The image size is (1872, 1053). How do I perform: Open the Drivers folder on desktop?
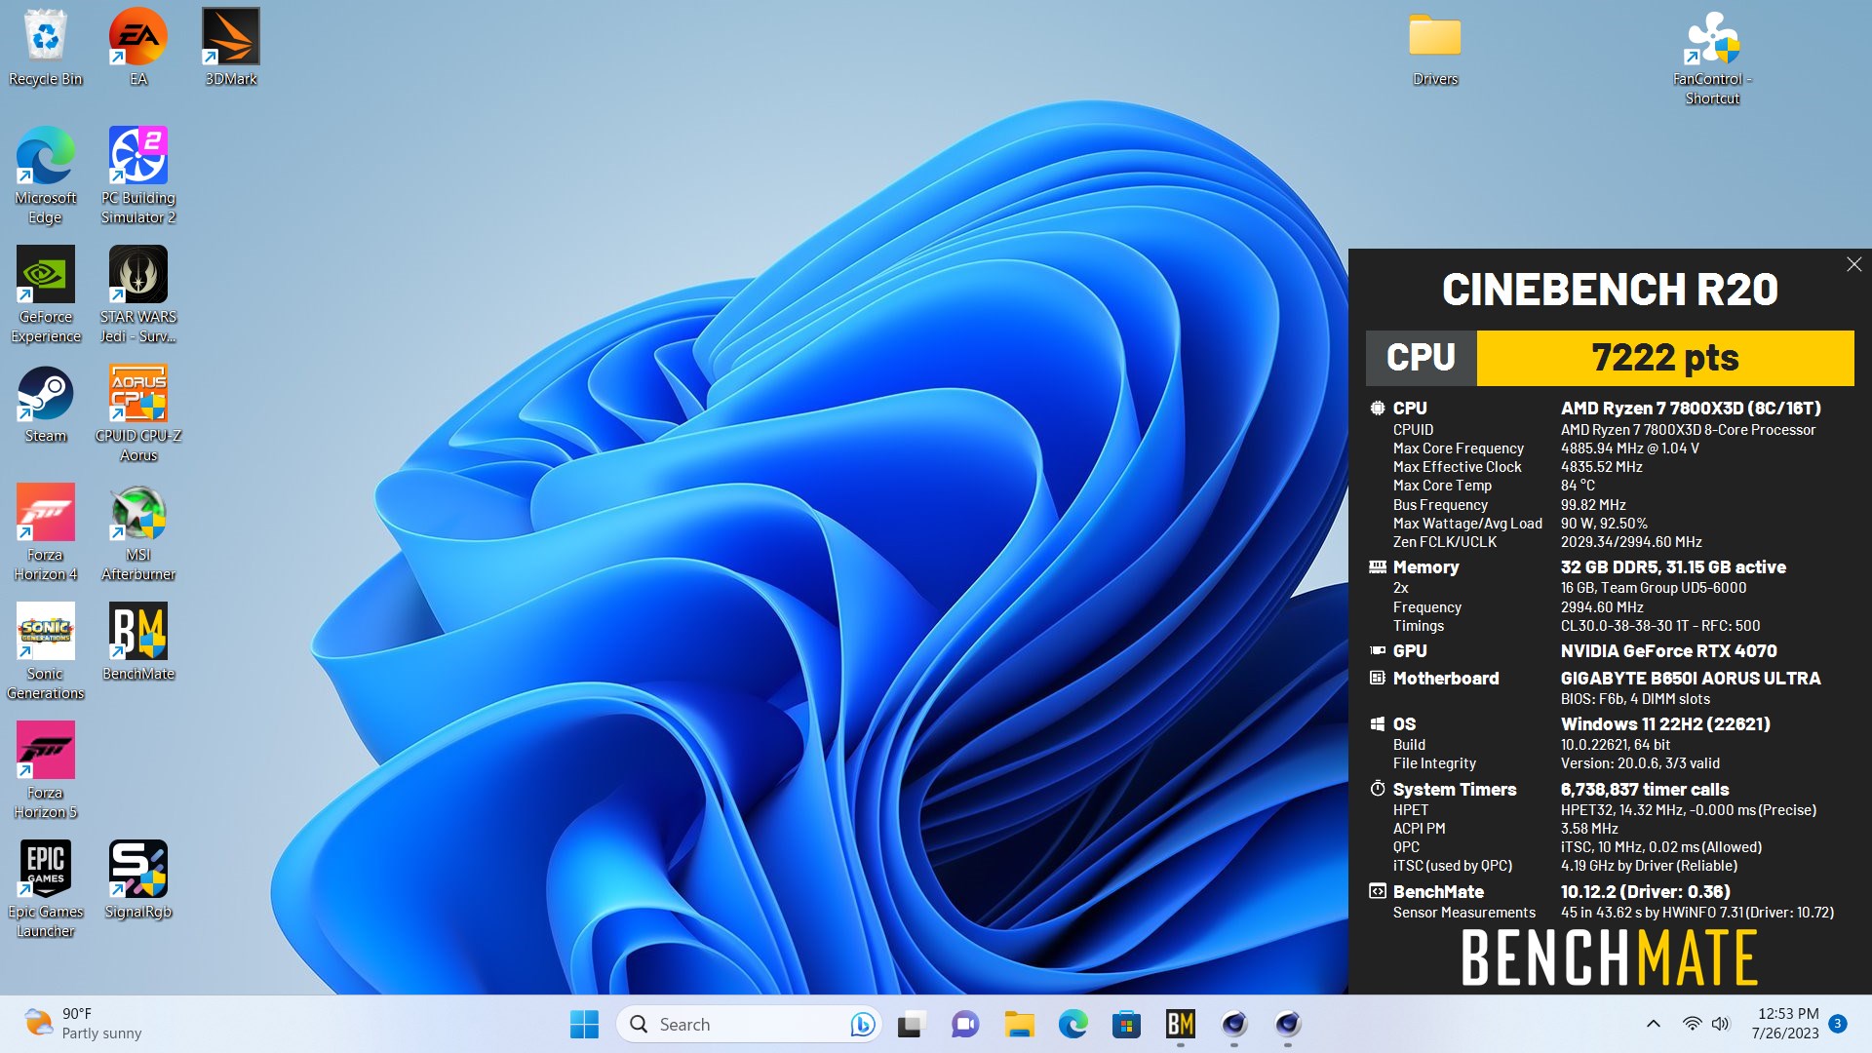click(1435, 47)
